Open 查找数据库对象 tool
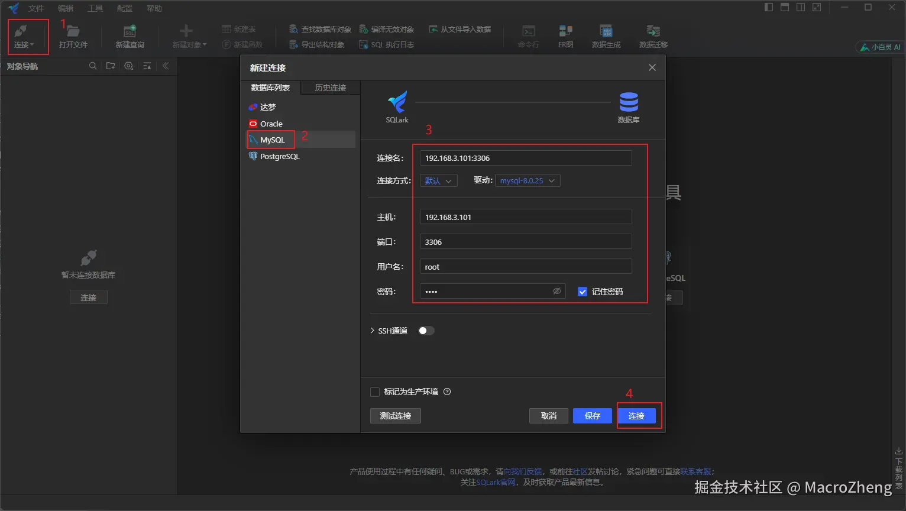Viewport: 906px width, 511px height. tap(320, 29)
